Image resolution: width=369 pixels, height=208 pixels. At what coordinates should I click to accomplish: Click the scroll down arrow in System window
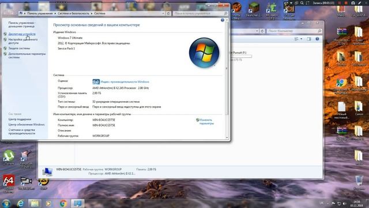pos(227,138)
